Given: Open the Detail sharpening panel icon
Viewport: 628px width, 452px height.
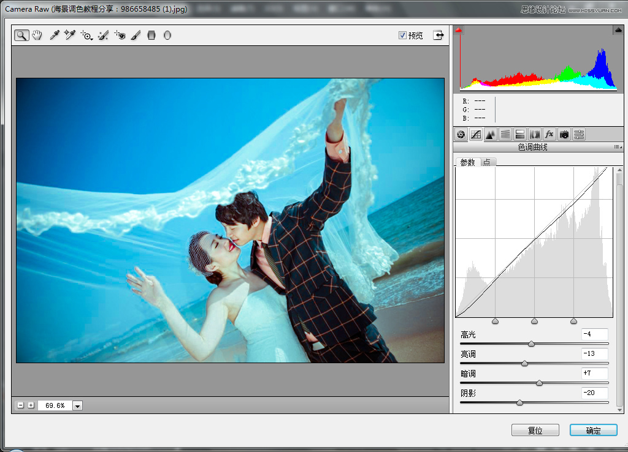Looking at the screenshot, I should coord(490,135).
